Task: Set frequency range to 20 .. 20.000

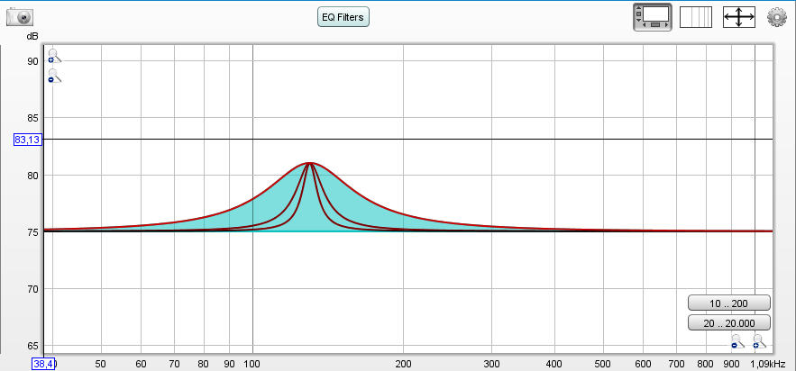Action: (x=729, y=322)
